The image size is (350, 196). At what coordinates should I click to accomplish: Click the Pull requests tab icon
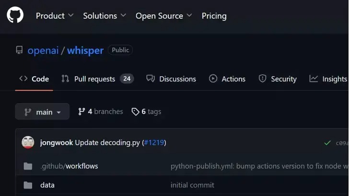click(65, 79)
